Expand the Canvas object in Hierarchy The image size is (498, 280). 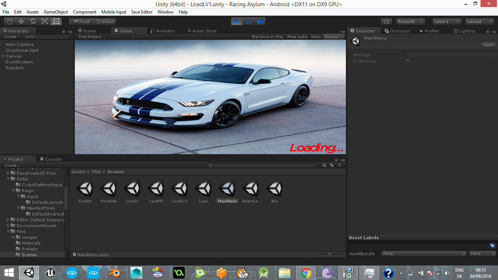coord(3,56)
